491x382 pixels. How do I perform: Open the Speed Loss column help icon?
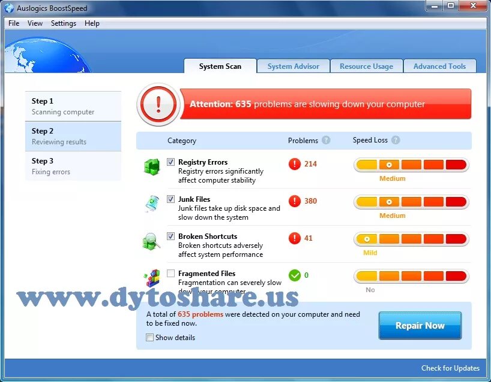[x=395, y=140]
